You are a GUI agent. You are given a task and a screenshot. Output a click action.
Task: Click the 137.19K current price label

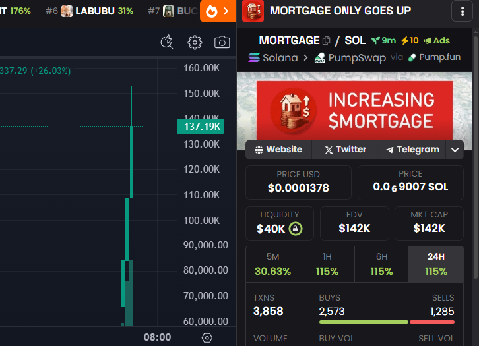point(201,127)
